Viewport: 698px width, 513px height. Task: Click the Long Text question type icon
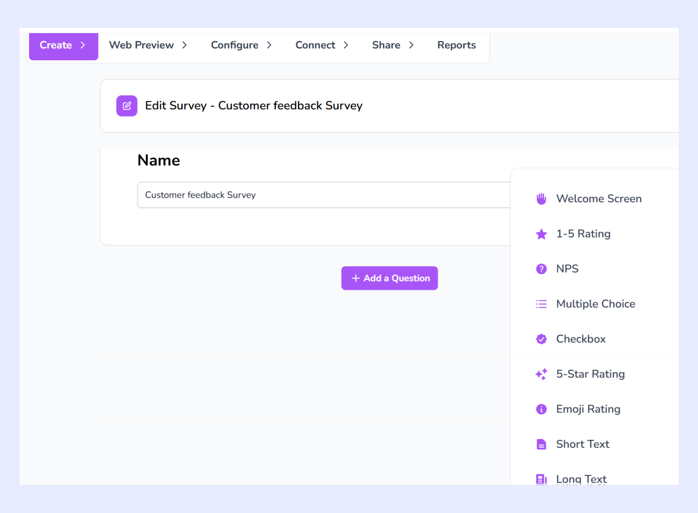pos(541,479)
